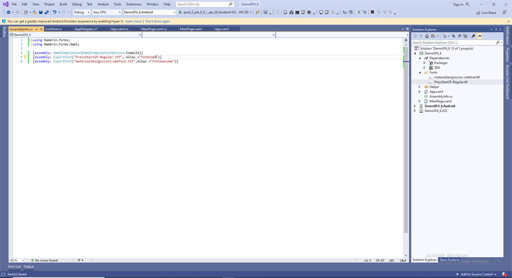Image resolution: width=512 pixels, height=278 pixels.
Task: Open the DemoXF4_6.Android startup project dropdown
Action: 149,12
